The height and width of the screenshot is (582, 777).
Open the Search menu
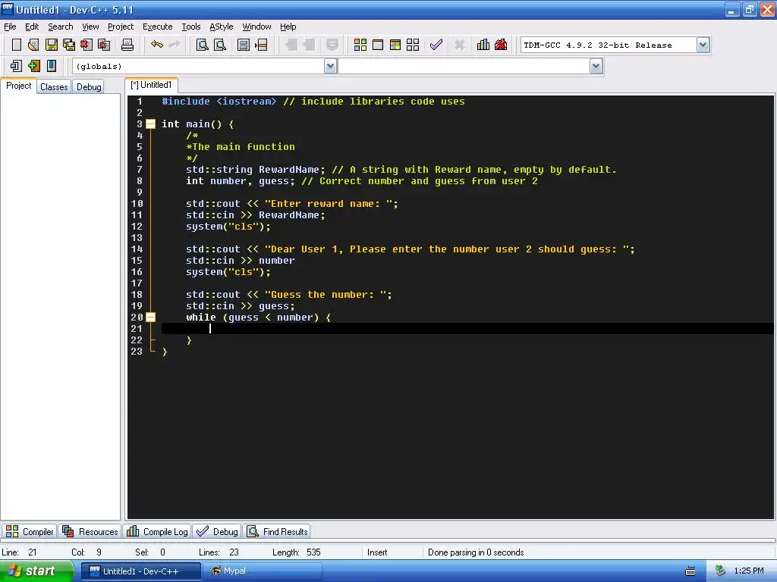coord(61,27)
